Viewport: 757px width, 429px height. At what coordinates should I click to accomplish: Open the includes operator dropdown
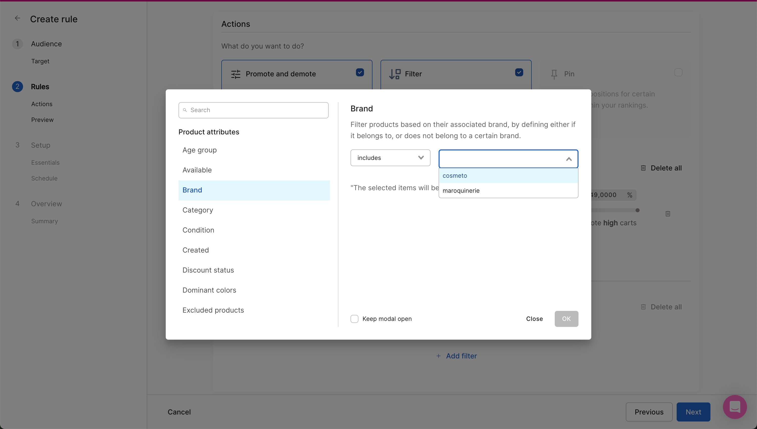[x=390, y=158]
